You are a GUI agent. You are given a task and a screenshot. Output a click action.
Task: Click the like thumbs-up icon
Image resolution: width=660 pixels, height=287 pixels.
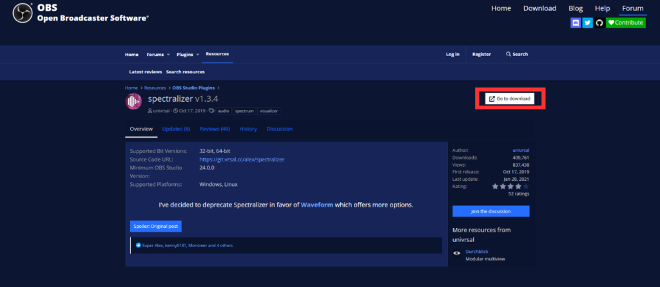[138, 245]
